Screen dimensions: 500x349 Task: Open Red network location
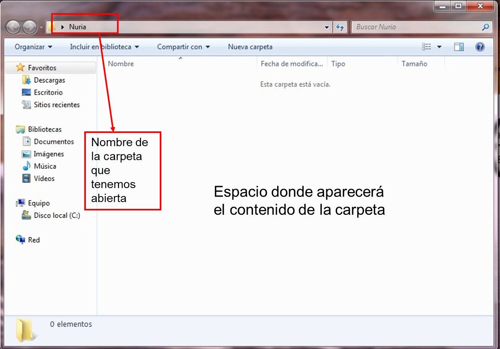click(34, 240)
